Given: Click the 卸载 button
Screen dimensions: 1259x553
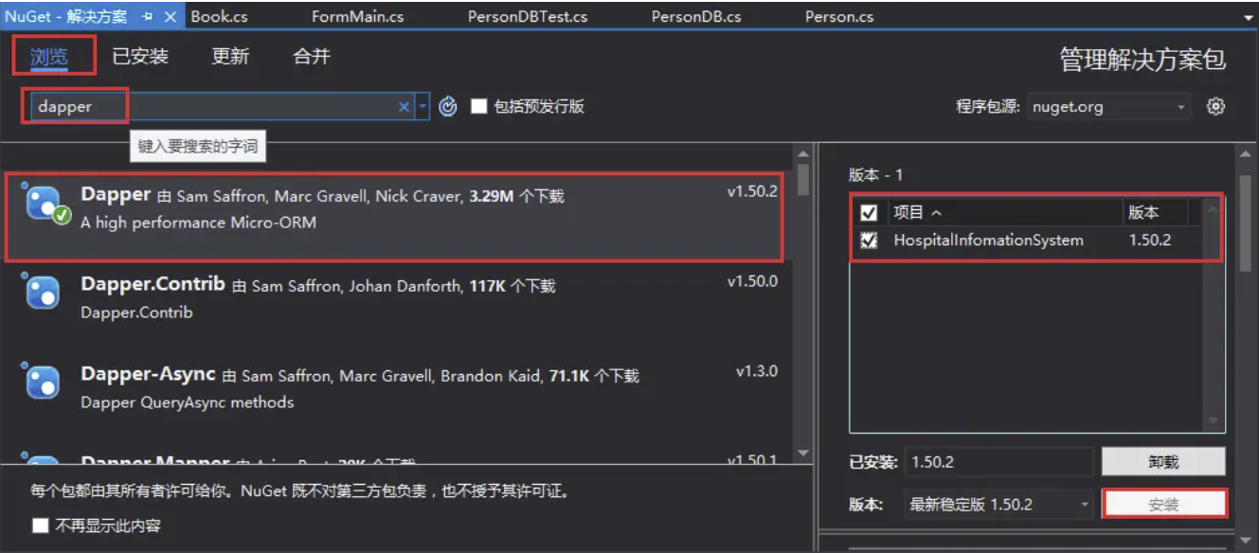Looking at the screenshot, I should 1163,462.
